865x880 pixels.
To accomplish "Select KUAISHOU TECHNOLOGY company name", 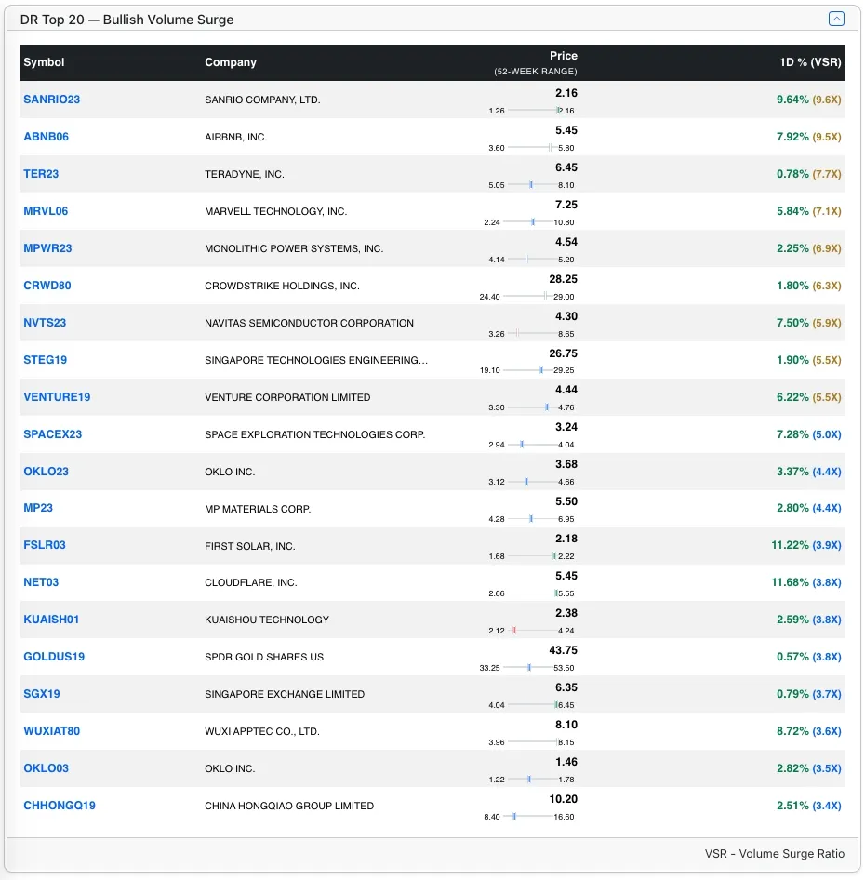I will click(267, 620).
